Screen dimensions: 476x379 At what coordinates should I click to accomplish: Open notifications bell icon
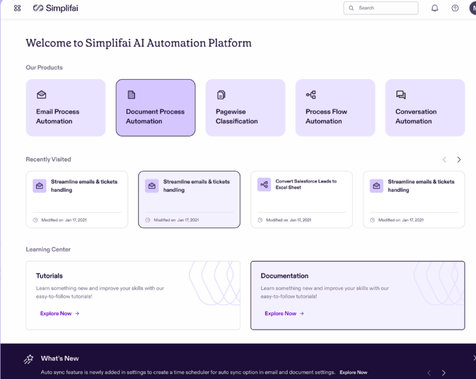point(435,8)
